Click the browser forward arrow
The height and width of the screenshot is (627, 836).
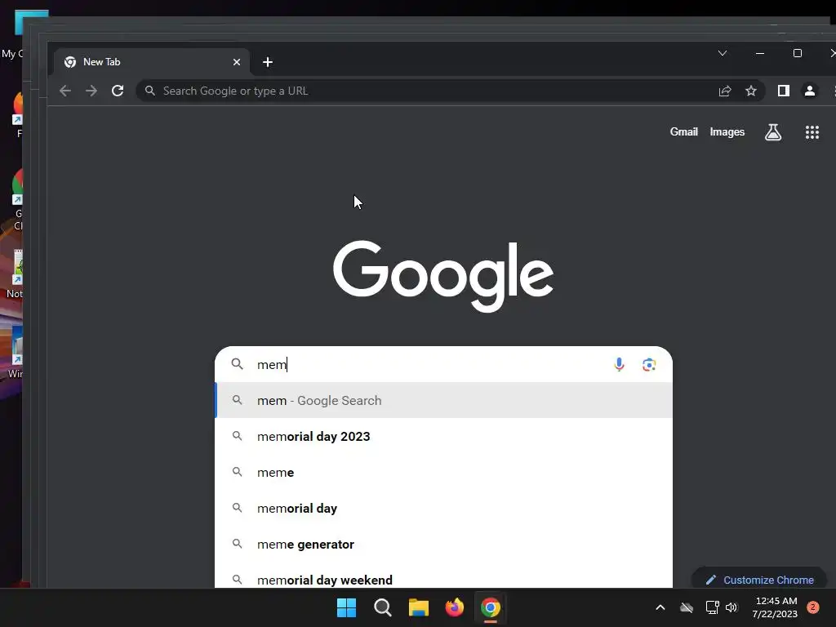91,91
